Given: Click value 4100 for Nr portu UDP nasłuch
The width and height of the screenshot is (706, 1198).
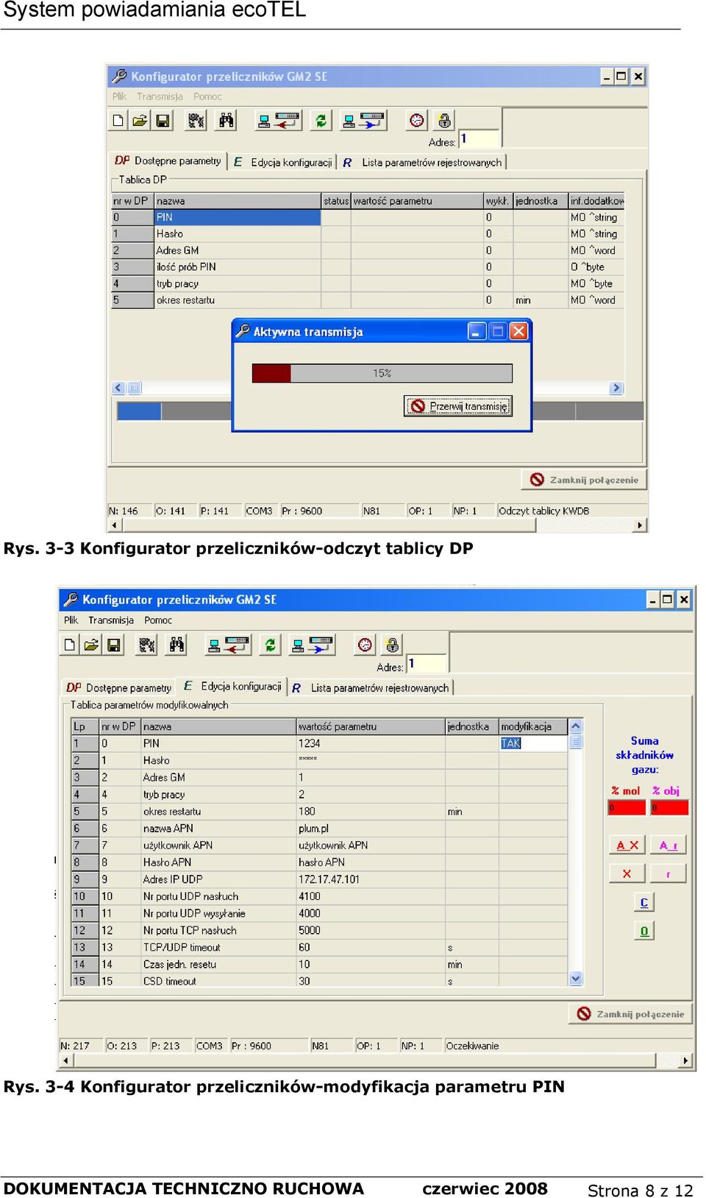Looking at the screenshot, I should (x=310, y=896).
